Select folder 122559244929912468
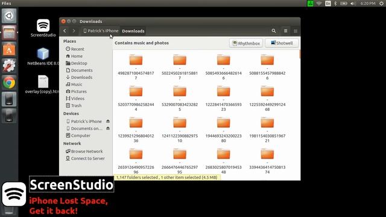 click(x=267, y=98)
